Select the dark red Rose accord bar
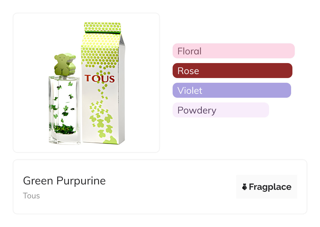Image resolution: width=320 pixels, height=227 pixels. click(232, 71)
